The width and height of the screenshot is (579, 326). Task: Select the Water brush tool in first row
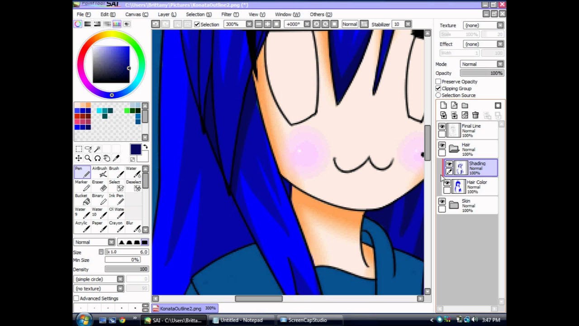[x=133, y=172]
